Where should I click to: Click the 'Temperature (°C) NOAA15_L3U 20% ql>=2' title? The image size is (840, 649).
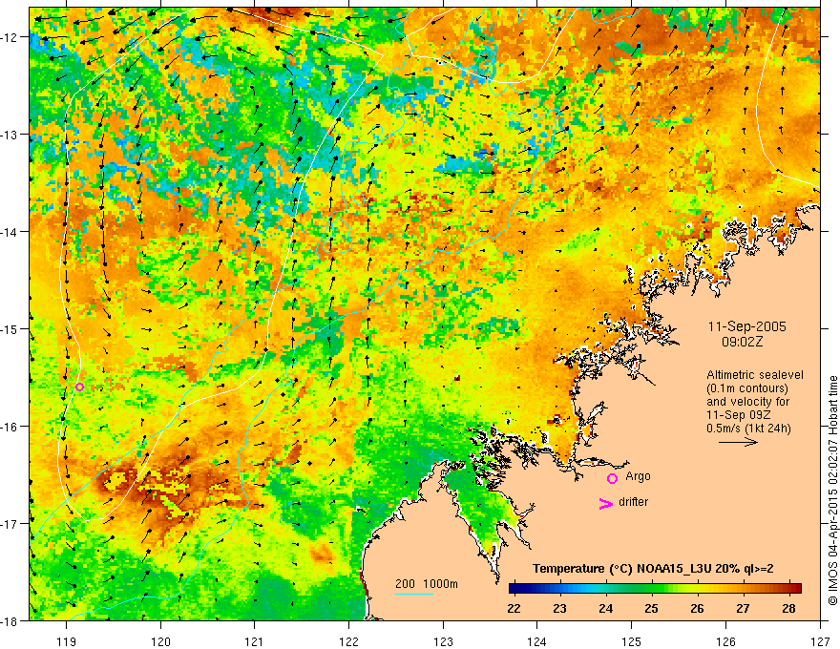tap(653, 569)
